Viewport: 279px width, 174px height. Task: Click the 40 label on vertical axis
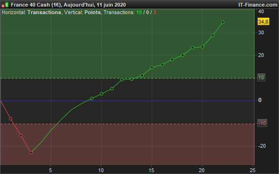[x=261, y=11]
